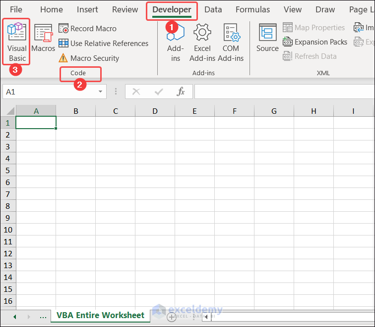The height and width of the screenshot is (327, 375).
Task: Open XML Expansion Packs
Action: [314, 42]
